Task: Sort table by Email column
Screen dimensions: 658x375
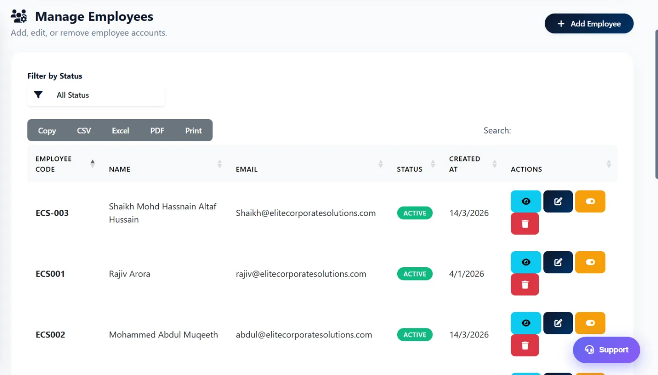Action: [x=308, y=164]
